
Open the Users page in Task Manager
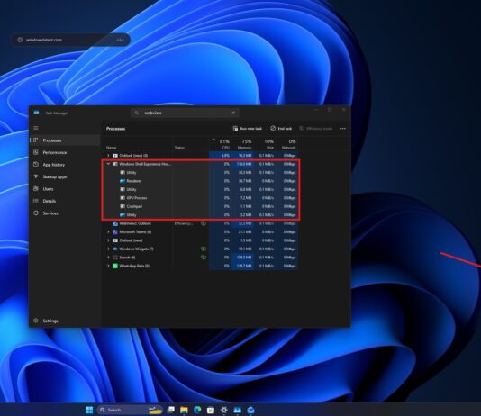(65, 189)
